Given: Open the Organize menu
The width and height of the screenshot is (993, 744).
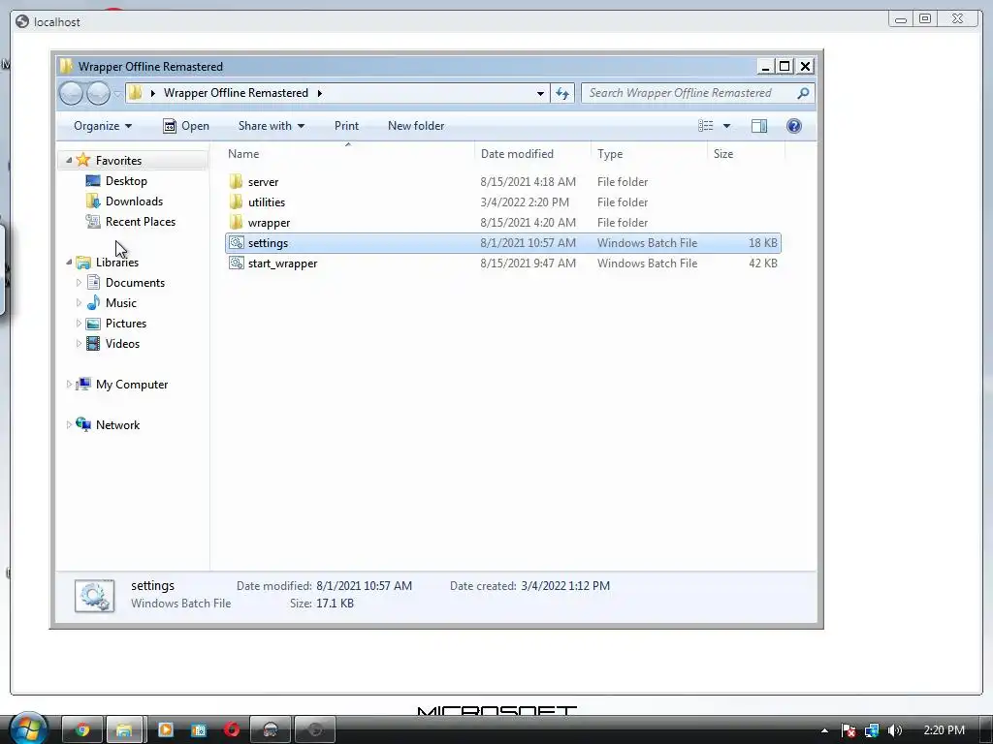Looking at the screenshot, I should point(103,126).
